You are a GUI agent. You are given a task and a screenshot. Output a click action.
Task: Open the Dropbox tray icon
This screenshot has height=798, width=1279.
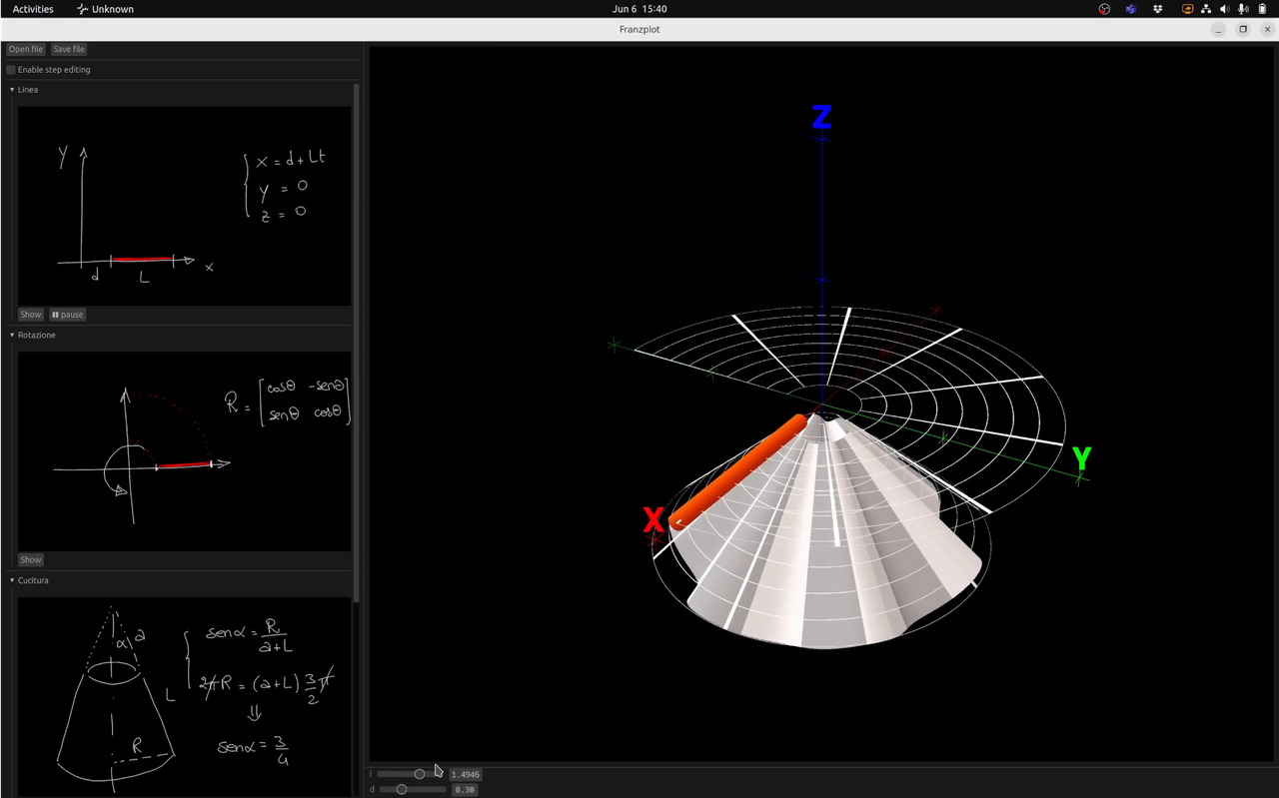coord(1158,9)
